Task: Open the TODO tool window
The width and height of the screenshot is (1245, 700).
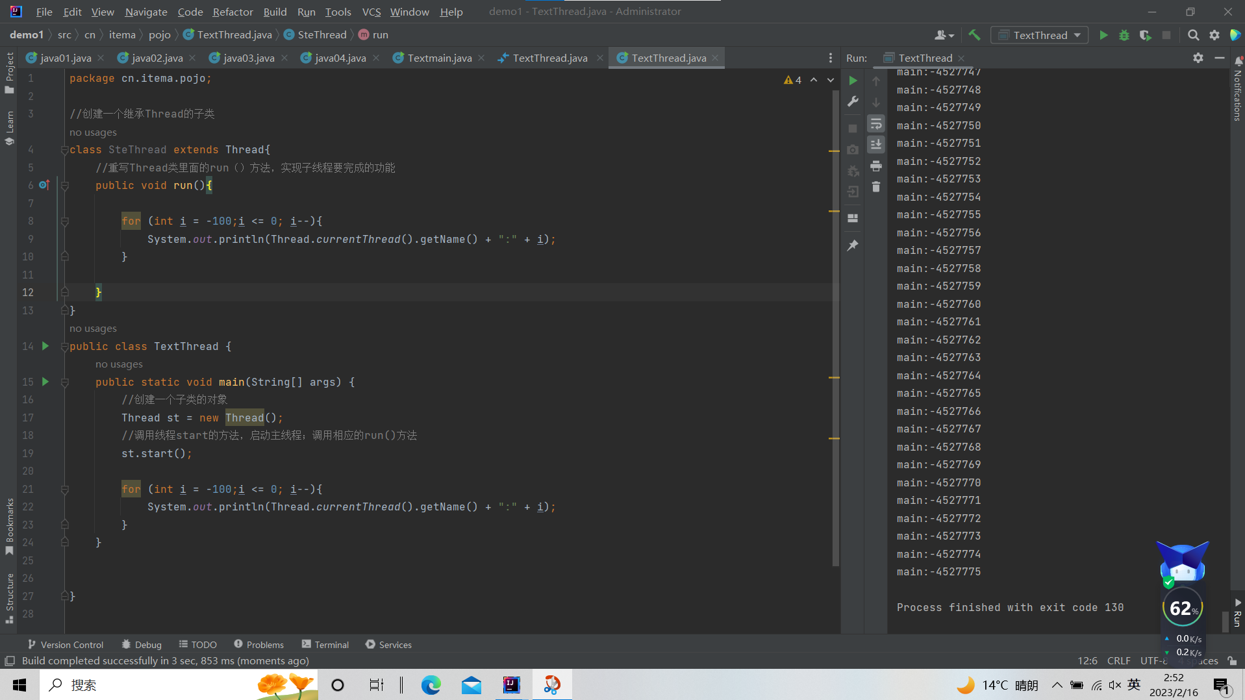Action: (x=198, y=645)
